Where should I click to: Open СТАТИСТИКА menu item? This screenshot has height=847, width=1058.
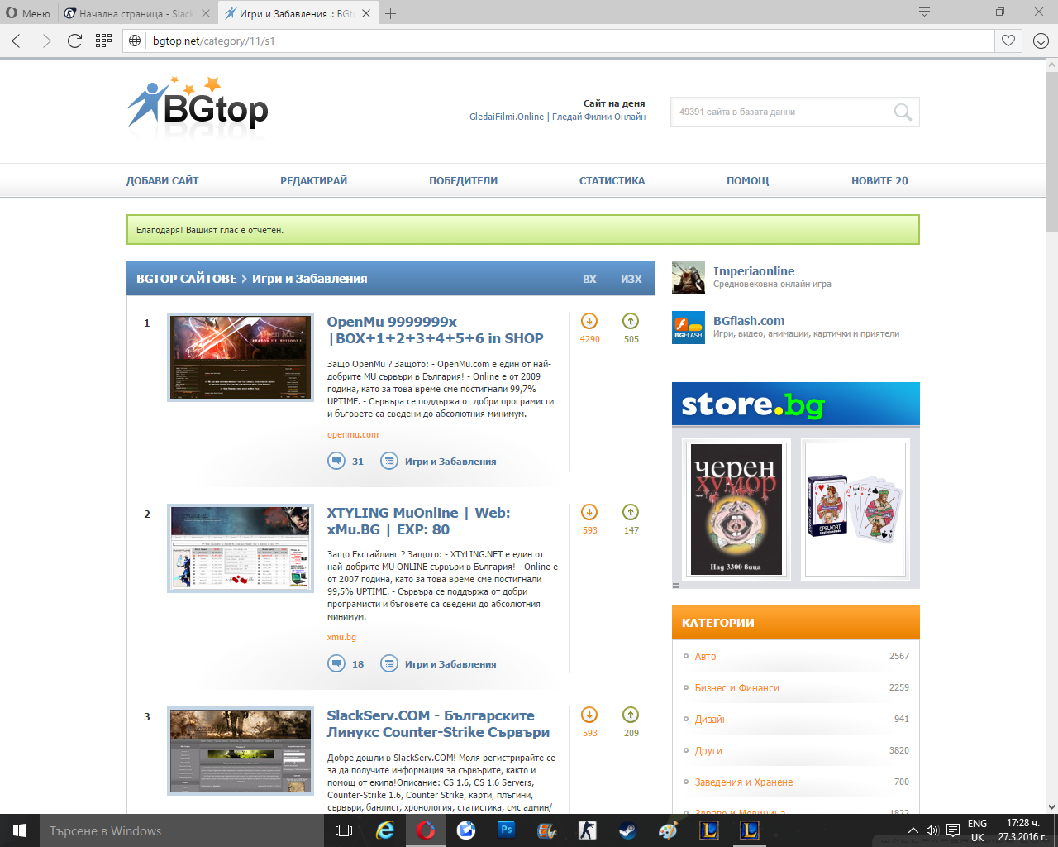click(x=612, y=180)
